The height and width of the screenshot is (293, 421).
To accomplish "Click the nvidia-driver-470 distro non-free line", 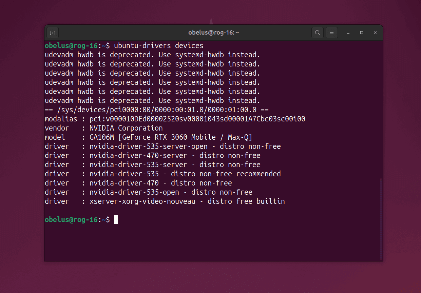I will point(138,183).
